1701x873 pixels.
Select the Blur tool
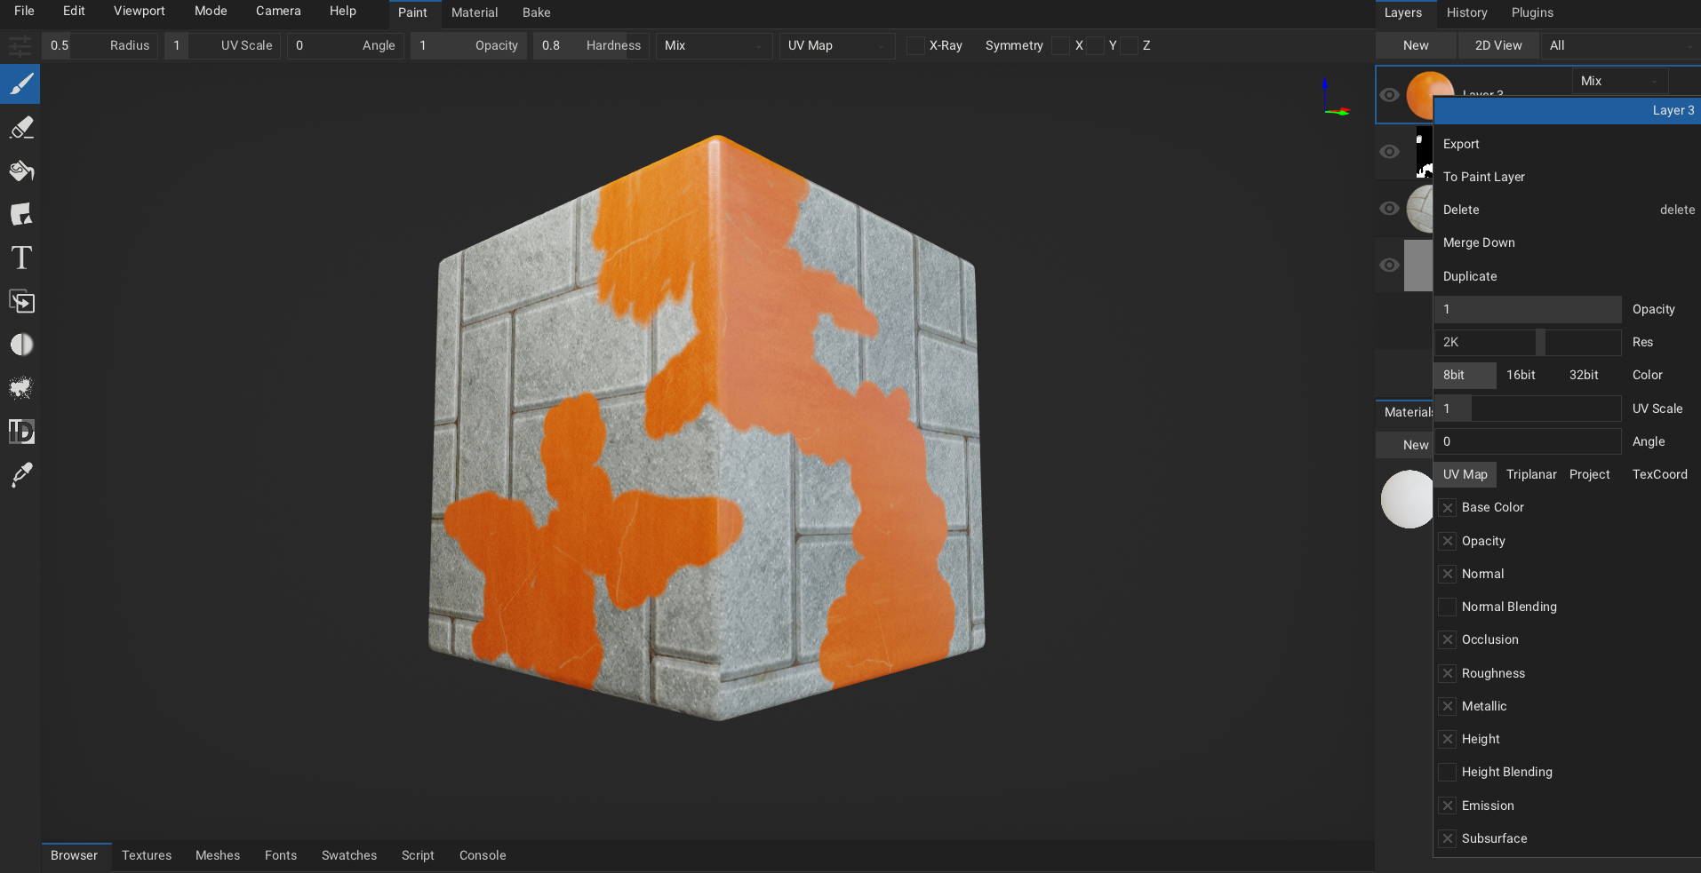click(20, 345)
